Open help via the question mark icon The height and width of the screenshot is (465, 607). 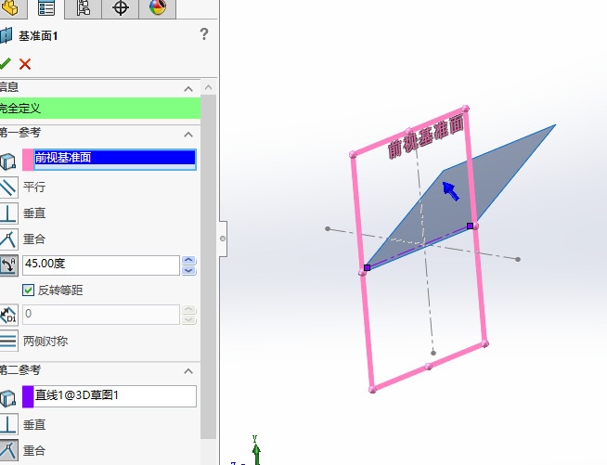pos(204,34)
